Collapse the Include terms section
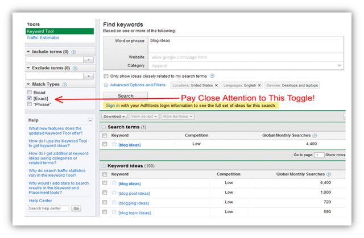The height and width of the screenshot is (238, 364). click(x=28, y=52)
